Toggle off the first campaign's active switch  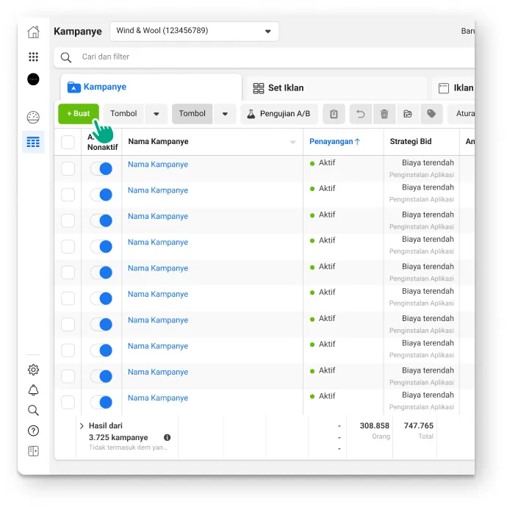(101, 169)
